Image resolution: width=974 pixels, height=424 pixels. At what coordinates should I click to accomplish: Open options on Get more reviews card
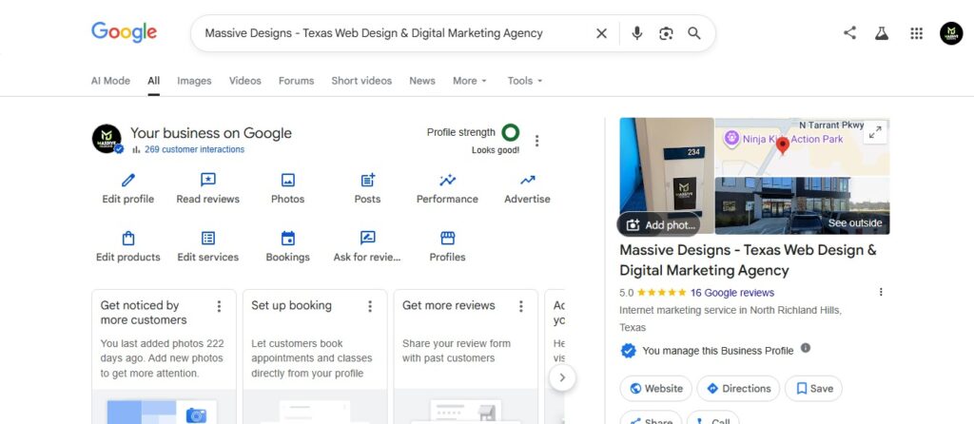click(520, 306)
